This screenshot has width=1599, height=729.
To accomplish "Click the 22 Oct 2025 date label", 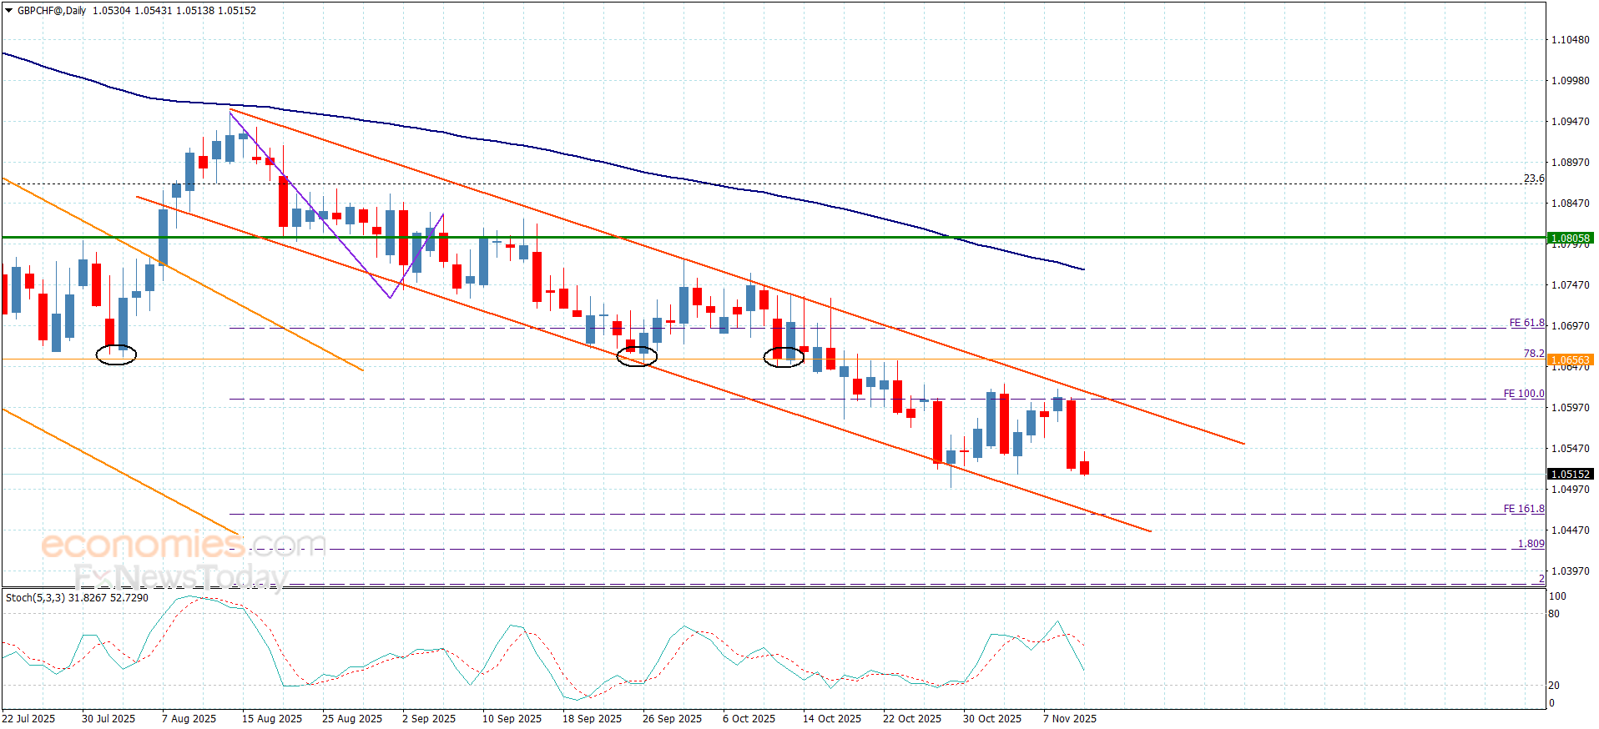I will pyautogui.click(x=912, y=719).
